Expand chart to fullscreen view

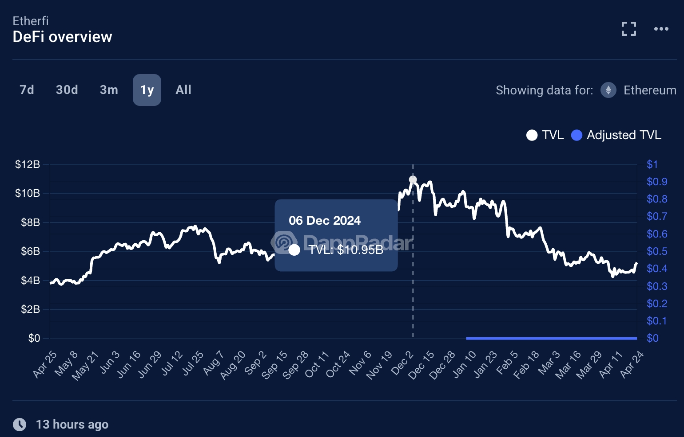628,29
